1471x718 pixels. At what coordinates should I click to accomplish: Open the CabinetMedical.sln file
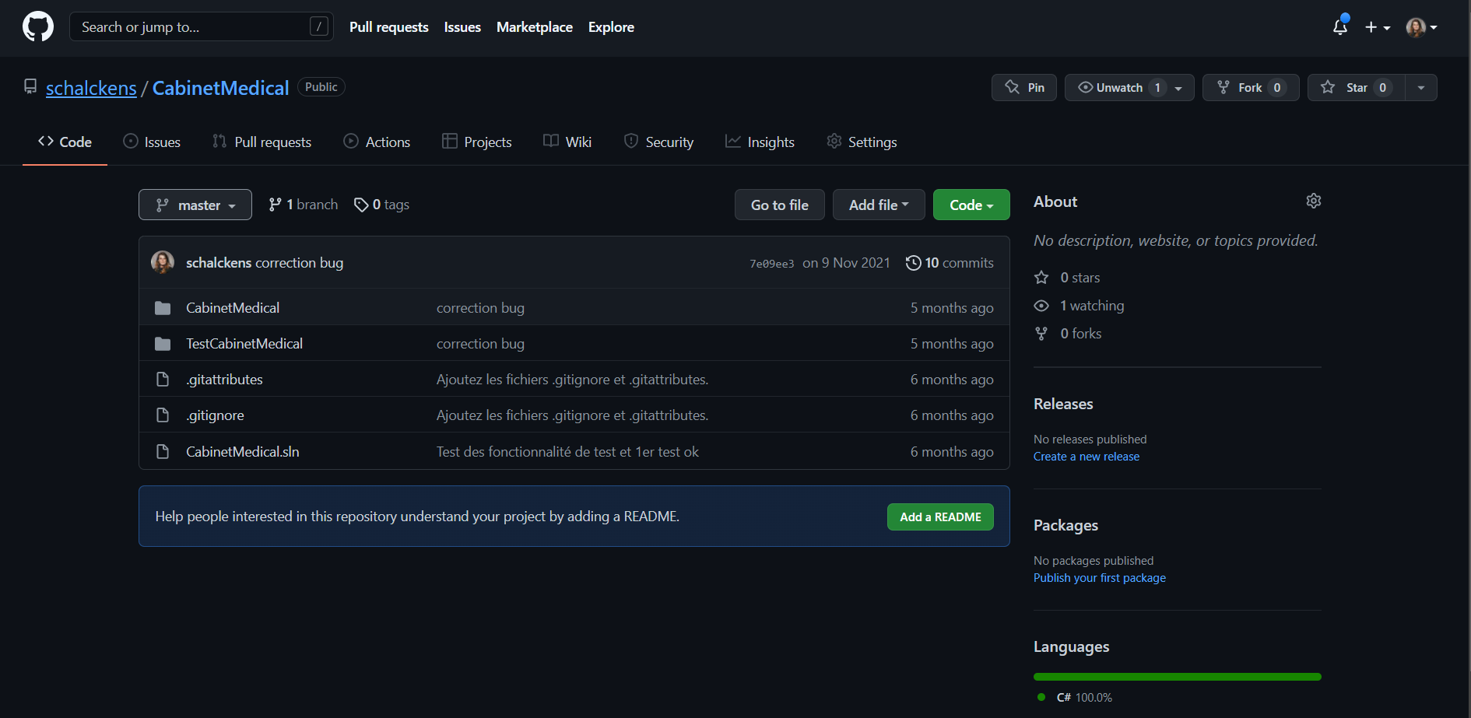(243, 452)
